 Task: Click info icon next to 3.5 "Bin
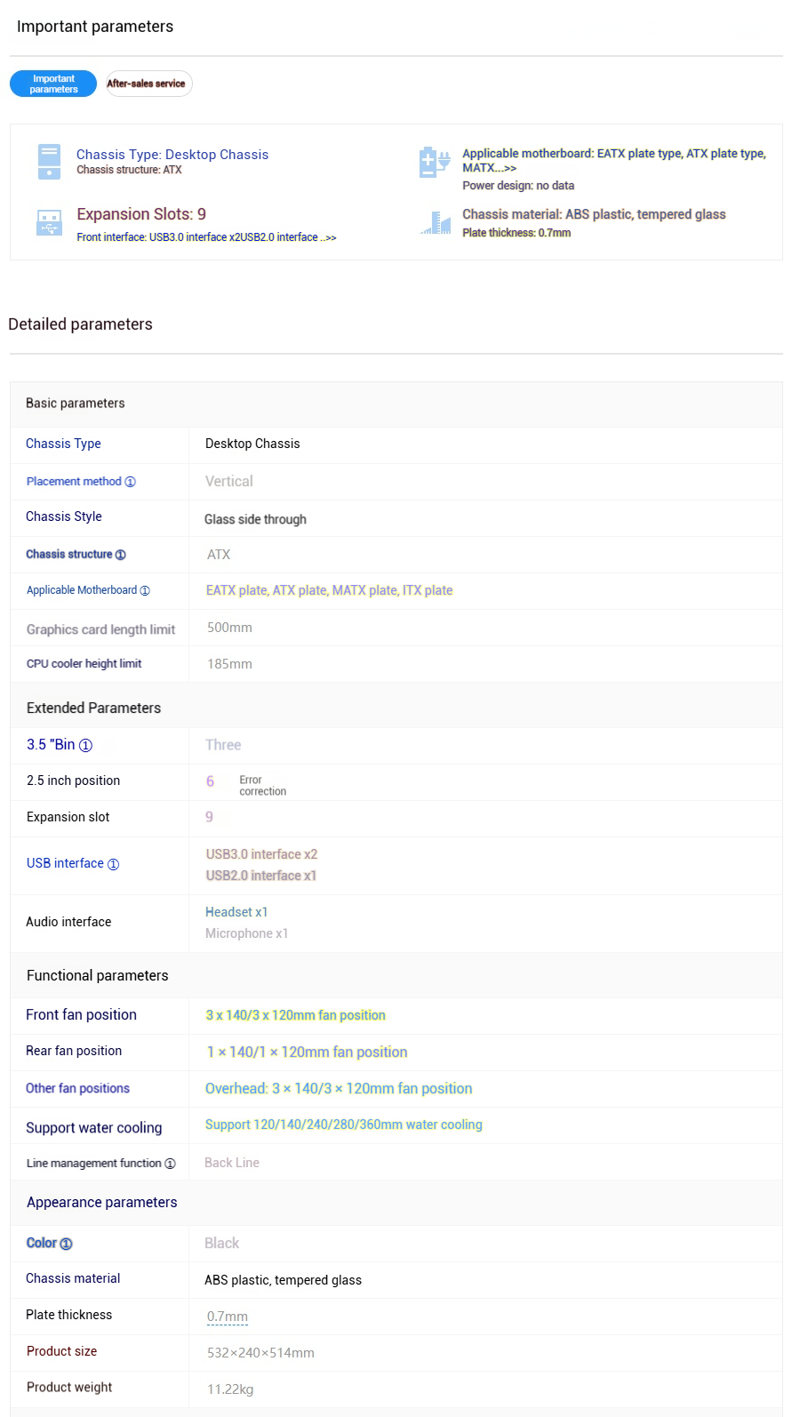click(85, 746)
